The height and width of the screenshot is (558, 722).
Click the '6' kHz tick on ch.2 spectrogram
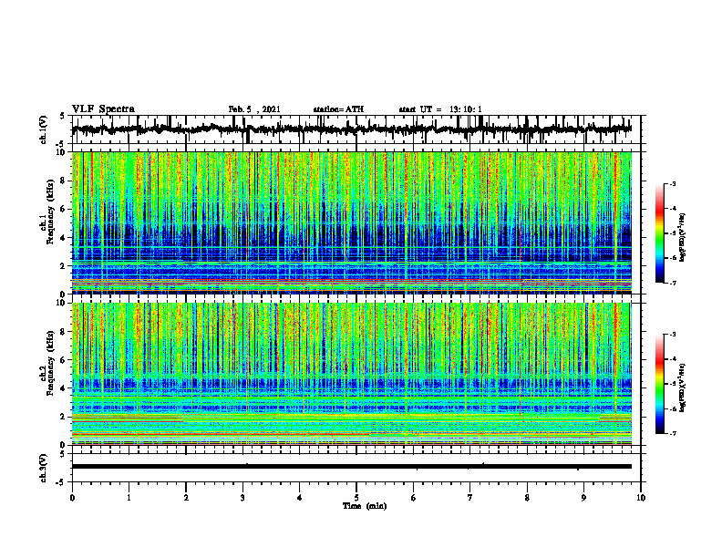pyautogui.click(x=63, y=360)
